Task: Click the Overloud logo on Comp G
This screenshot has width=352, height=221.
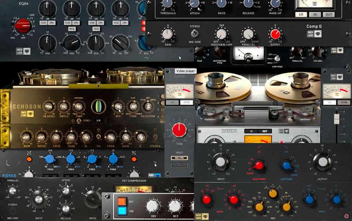Action: pyautogui.click(x=314, y=34)
